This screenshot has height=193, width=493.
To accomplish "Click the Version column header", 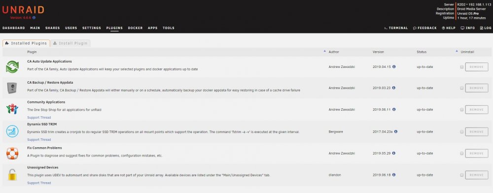I will (378, 52).
